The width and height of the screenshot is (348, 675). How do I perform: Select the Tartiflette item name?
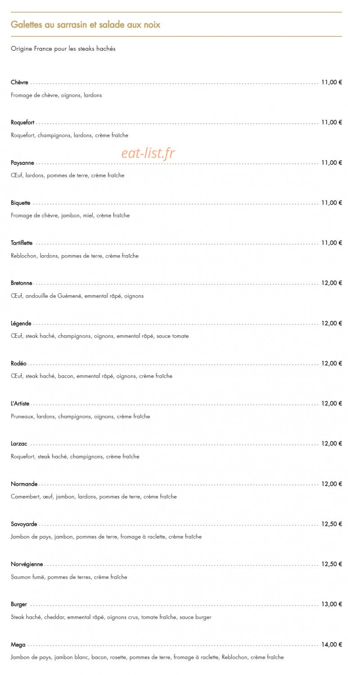pos(22,243)
